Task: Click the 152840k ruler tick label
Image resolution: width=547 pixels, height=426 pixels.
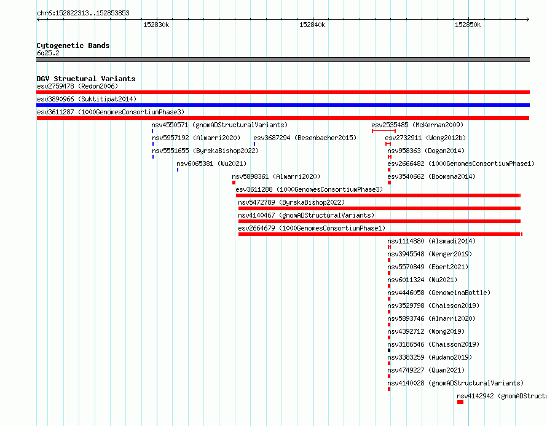Action: click(312, 25)
